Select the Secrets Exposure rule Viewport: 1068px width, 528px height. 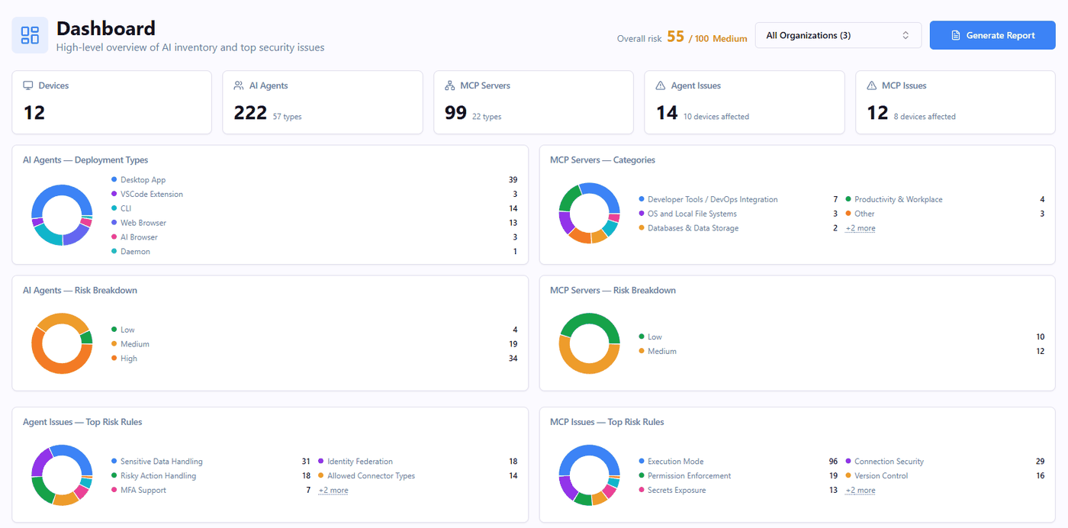738,490
